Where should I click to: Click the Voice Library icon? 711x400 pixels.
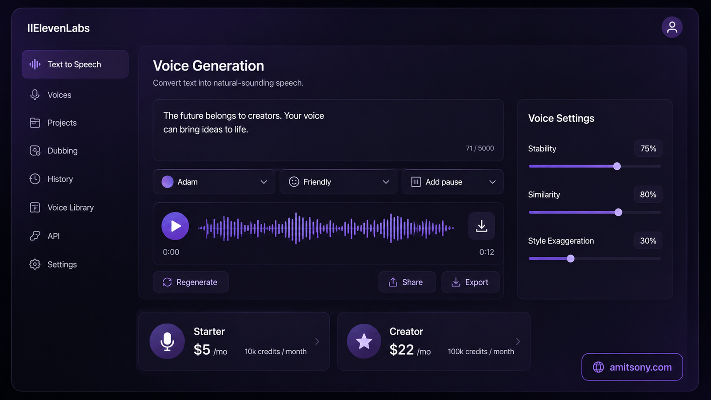click(x=35, y=208)
